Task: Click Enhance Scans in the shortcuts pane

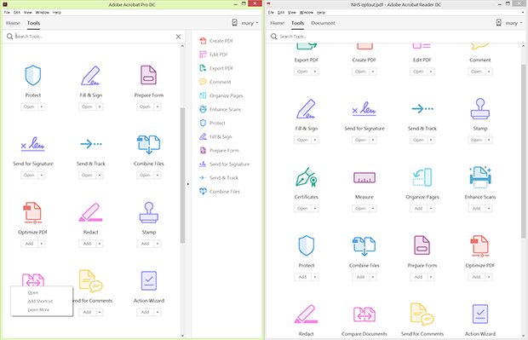Action: pyautogui.click(x=220, y=109)
